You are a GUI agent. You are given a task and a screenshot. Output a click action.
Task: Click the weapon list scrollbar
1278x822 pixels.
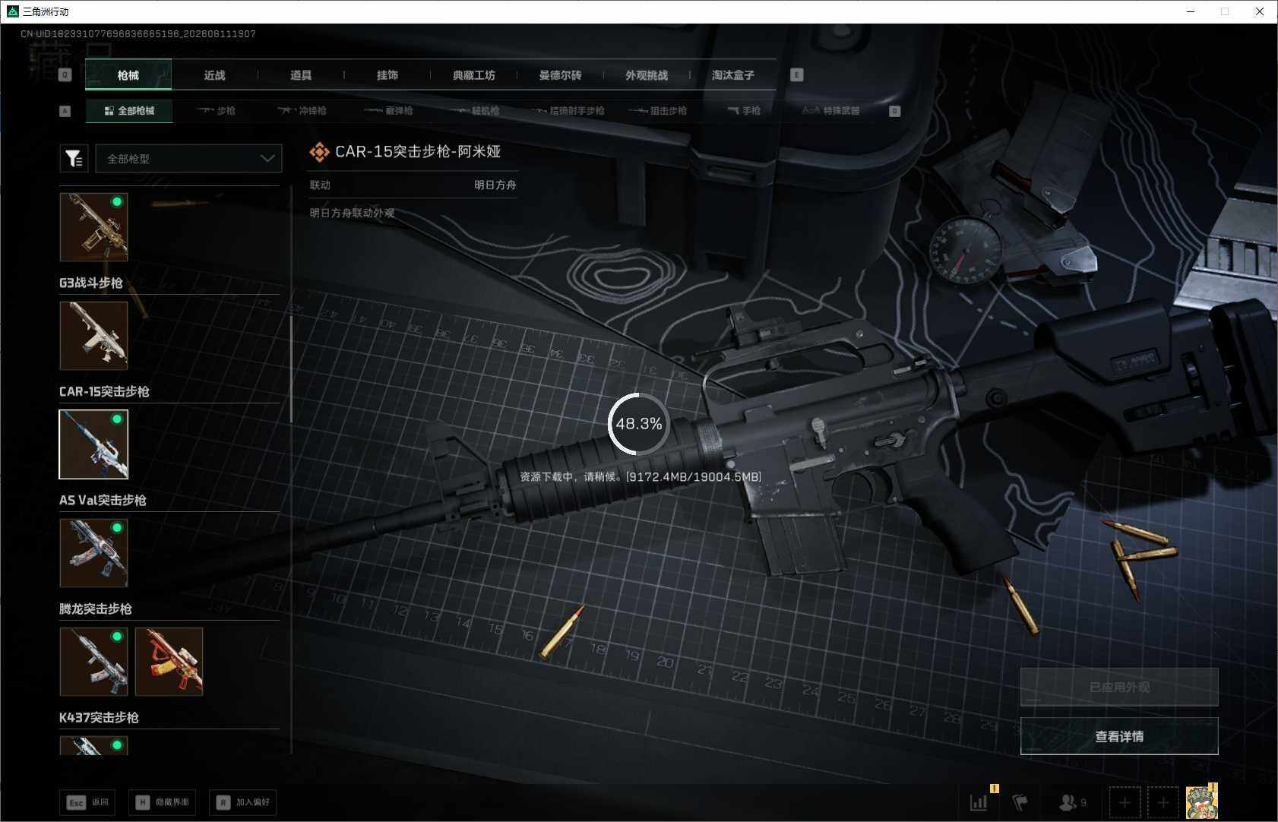(x=291, y=368)
